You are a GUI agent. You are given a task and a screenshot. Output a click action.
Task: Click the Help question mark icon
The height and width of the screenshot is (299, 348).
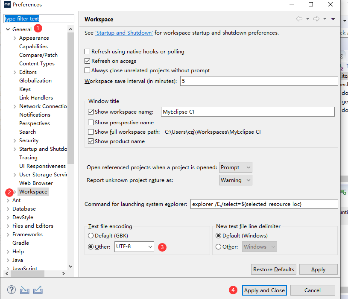click(x=12, y=290)
